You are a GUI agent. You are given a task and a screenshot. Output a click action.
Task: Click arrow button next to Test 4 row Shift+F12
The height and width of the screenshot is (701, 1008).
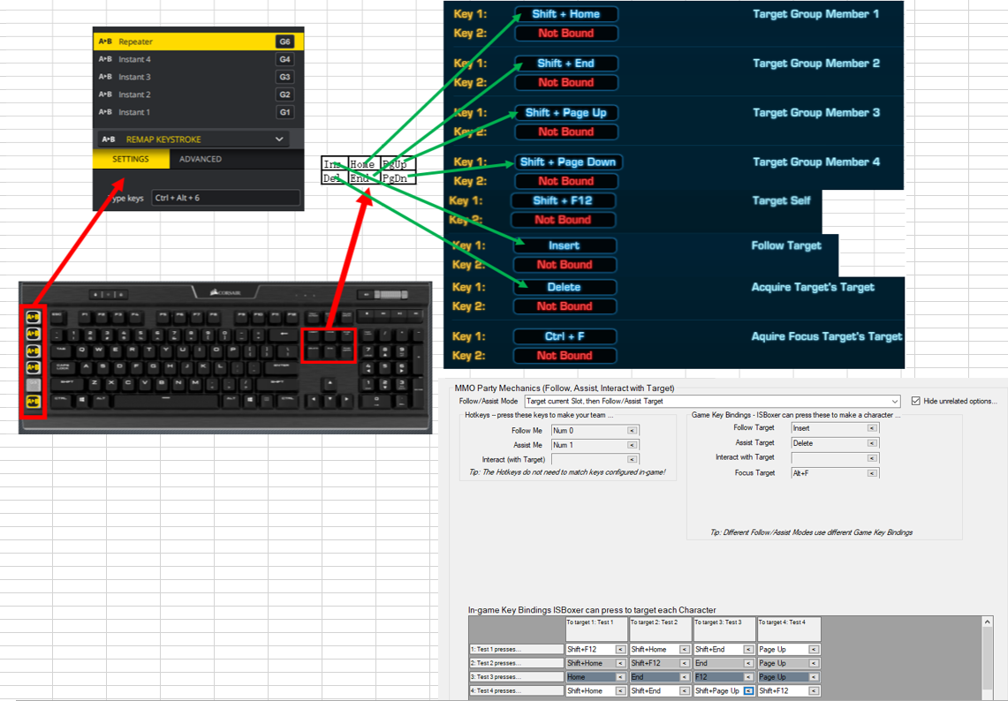814,691
